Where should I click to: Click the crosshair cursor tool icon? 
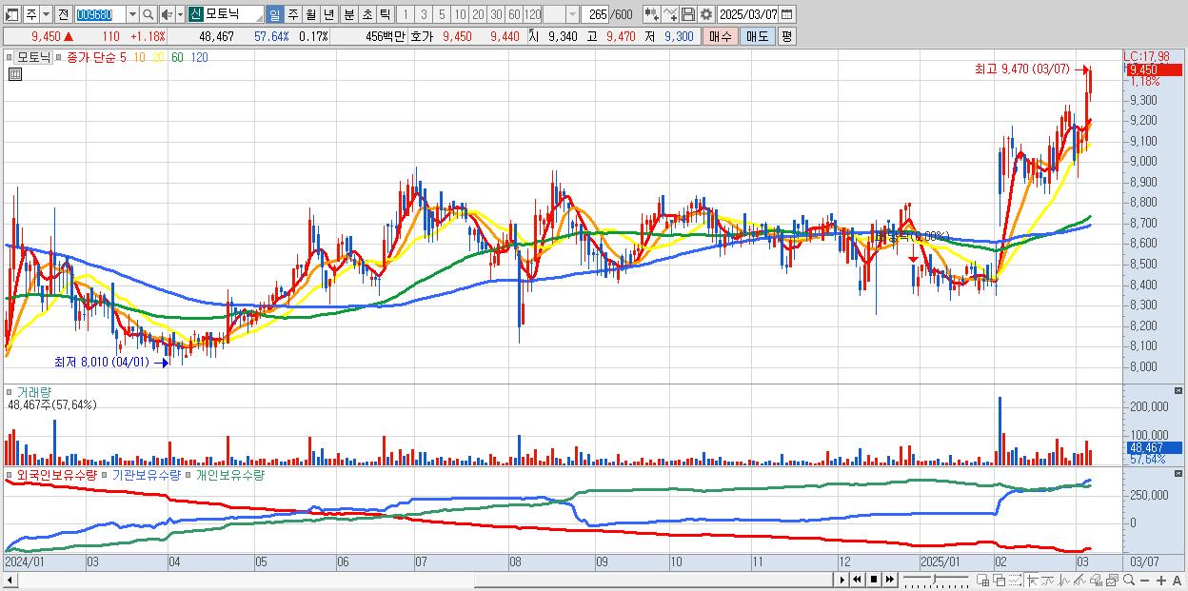coord(1033,581)
